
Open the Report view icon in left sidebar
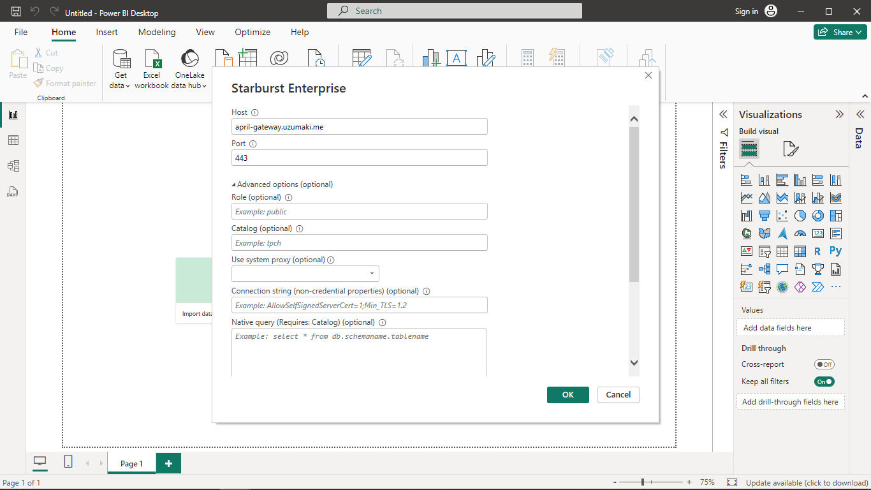[x=13, y=115]
